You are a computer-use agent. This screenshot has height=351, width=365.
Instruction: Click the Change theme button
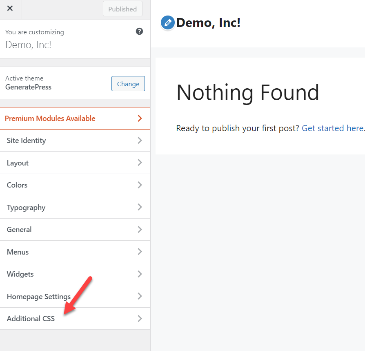(x=128, y=84)
